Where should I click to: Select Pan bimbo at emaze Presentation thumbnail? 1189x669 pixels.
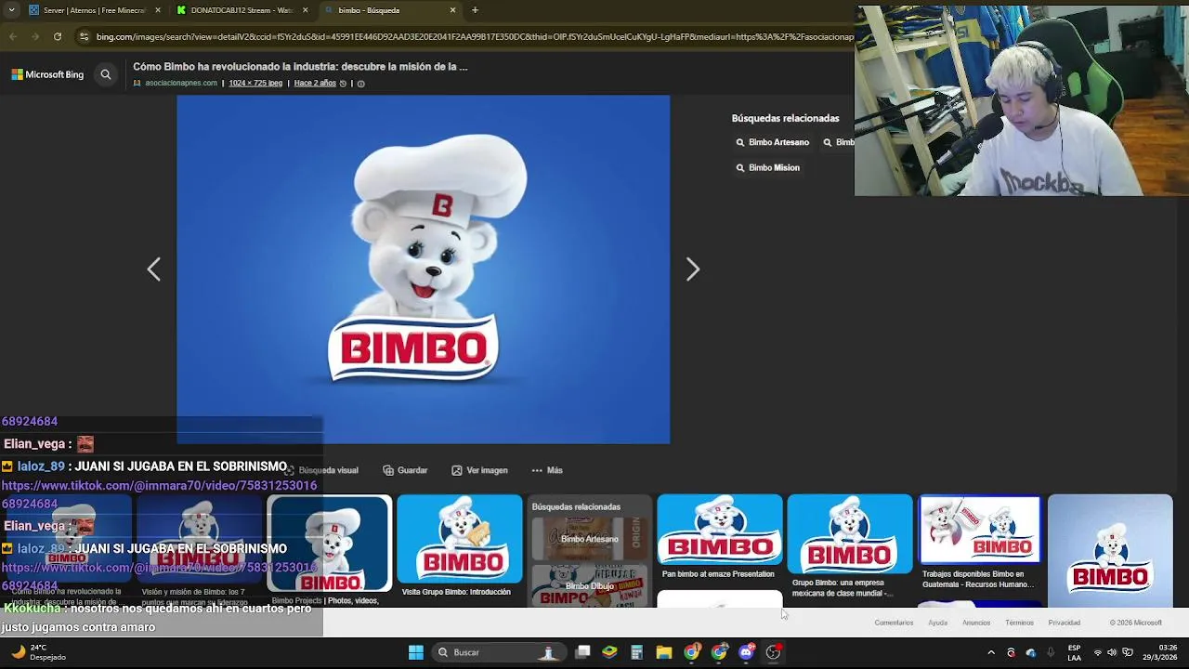point(720,531)
